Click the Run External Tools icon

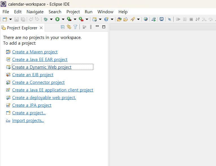(x=81, y=19)
